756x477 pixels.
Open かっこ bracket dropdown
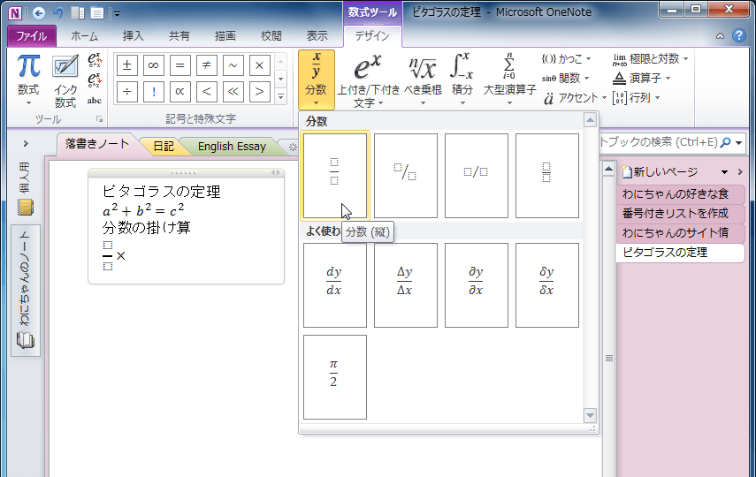pos(566,59)
